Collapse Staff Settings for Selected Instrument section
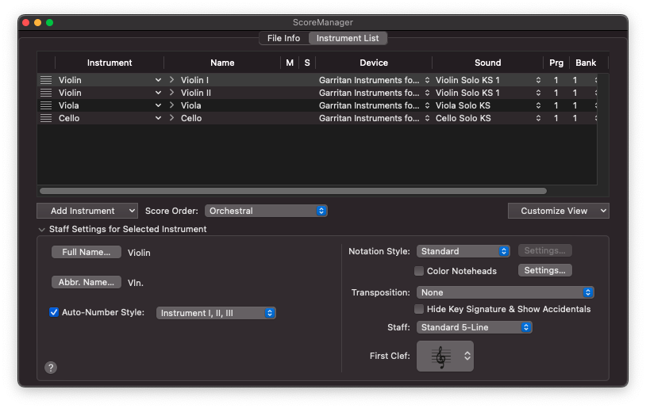 tap(42, 229)
